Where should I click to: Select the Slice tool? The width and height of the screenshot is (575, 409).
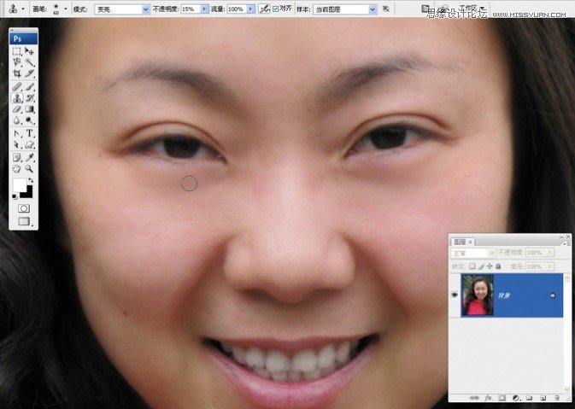coord(29,73)
